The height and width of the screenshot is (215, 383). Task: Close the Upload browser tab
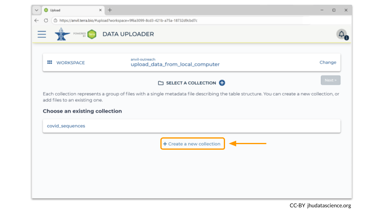click(x=101, y=10)
